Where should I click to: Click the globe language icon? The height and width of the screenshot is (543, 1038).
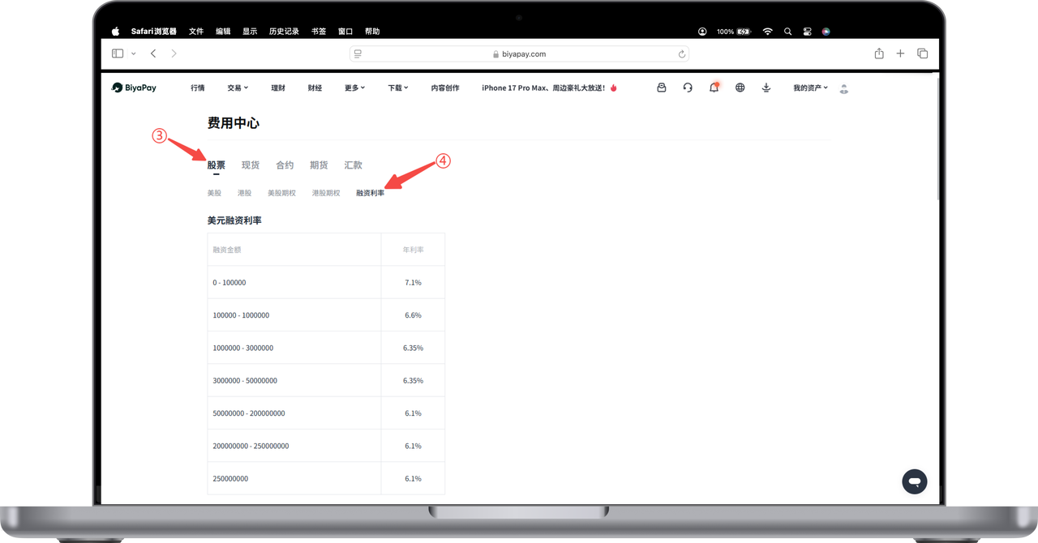[740, 88]
